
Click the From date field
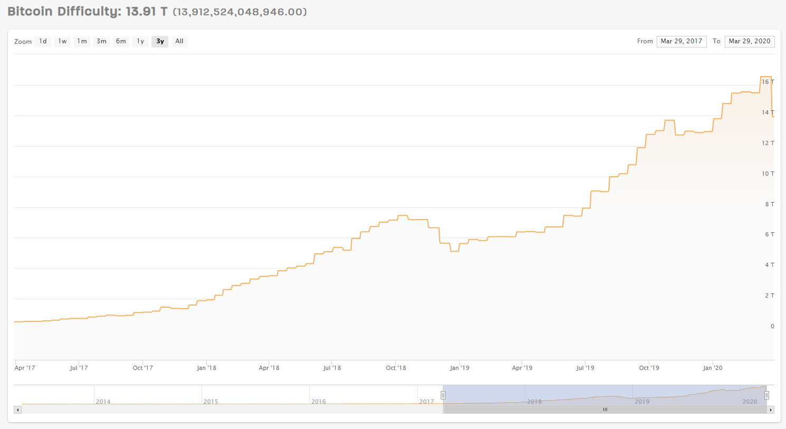click(x=681, y=41)
